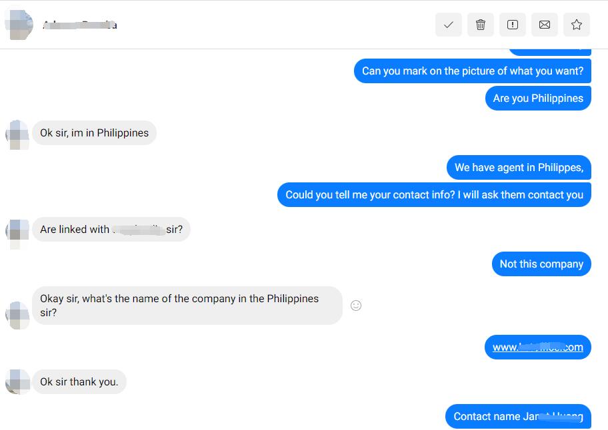Image resolution: width=608 pixels, height=430 pixels.
Task: Click avatar beside 'Ok sir thank you.' message
Action: pyautogui.click(x=18, y=382)
